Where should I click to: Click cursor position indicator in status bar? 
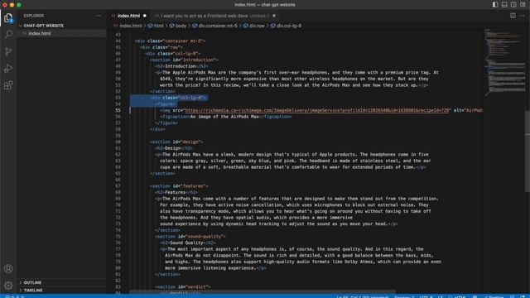coord(363,296)
